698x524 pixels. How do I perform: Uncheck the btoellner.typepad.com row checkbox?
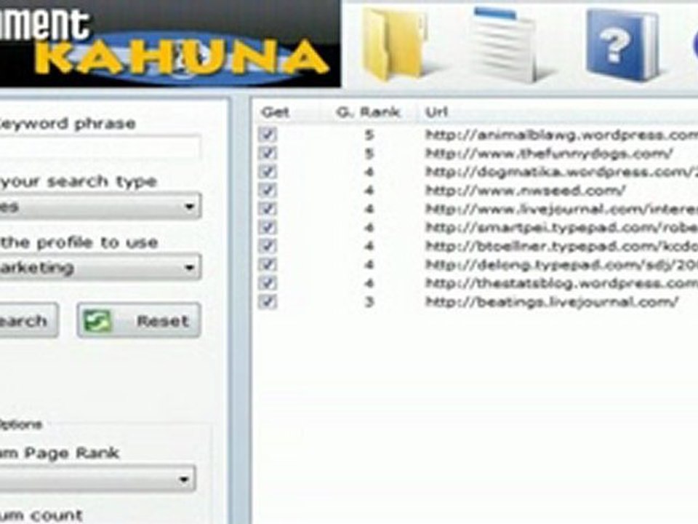pos(268,247)
